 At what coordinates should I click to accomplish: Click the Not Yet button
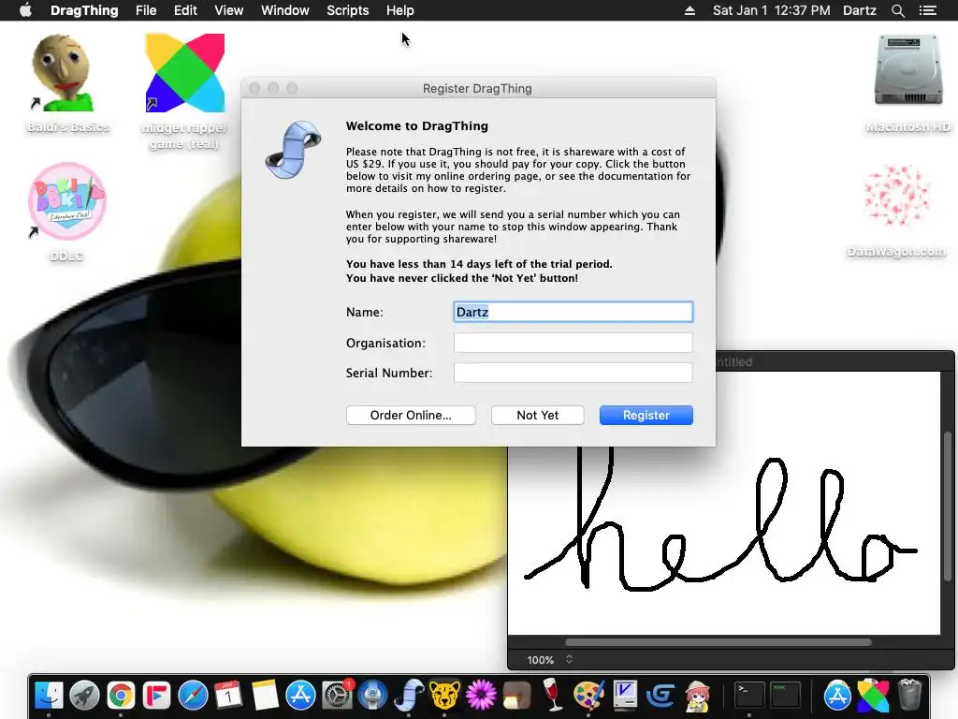[538, 415]
